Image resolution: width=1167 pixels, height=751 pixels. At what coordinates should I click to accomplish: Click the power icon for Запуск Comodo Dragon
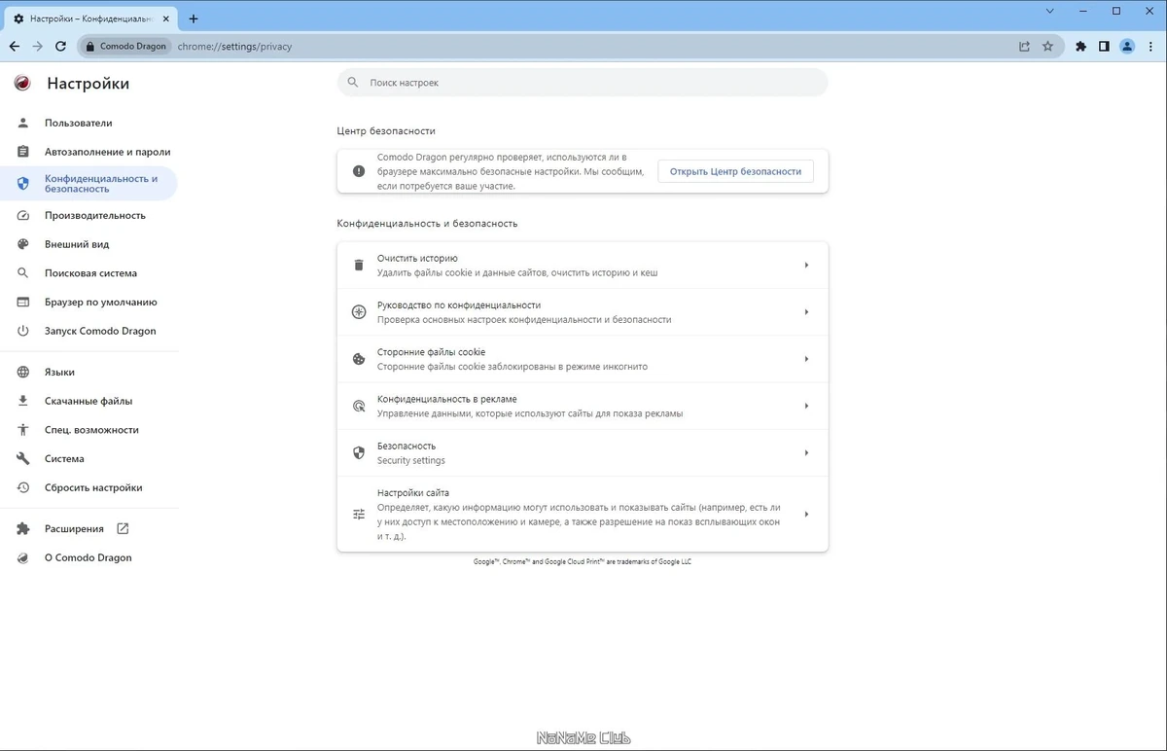pos(23,331)
